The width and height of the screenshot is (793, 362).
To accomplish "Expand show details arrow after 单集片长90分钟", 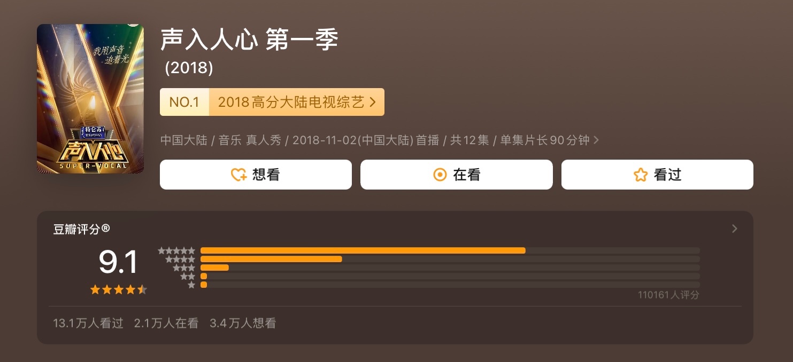I will (x=596, y=140).
